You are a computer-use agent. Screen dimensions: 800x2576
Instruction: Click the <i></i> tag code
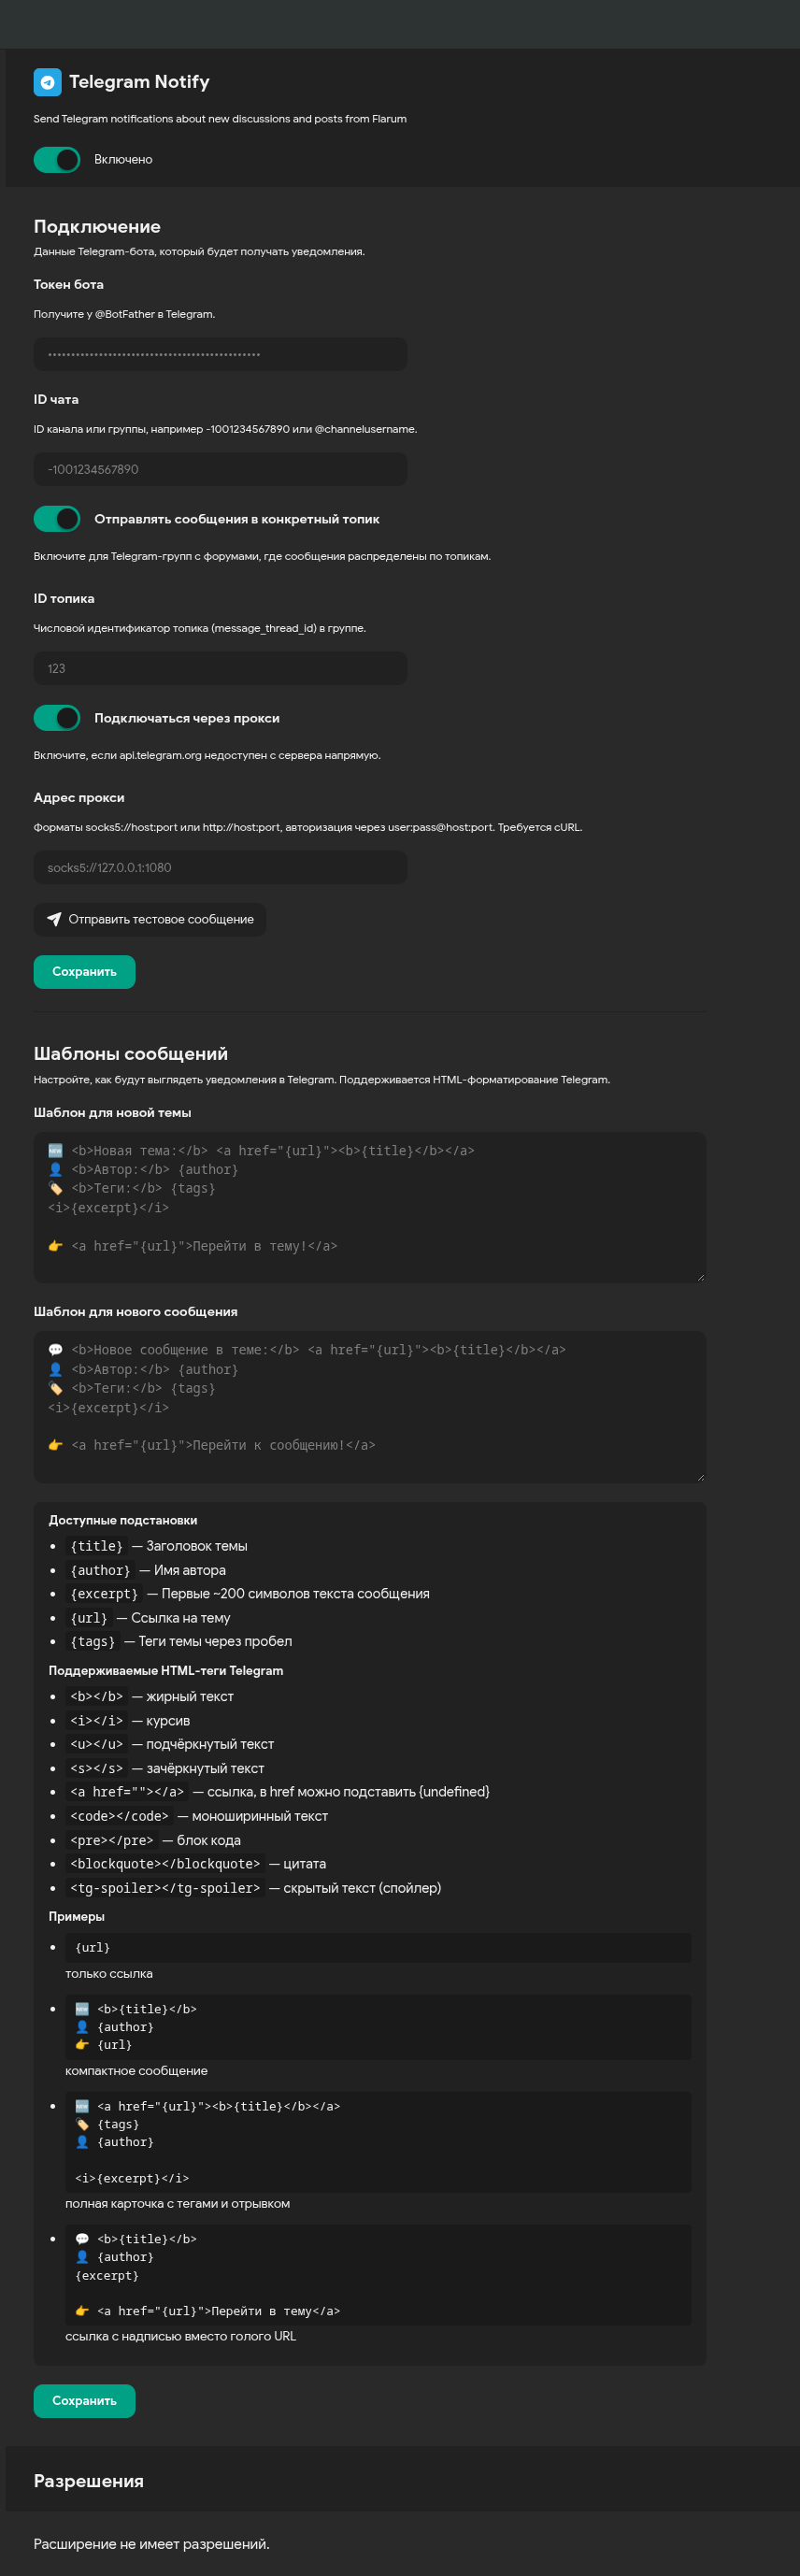click(97, 1721)
